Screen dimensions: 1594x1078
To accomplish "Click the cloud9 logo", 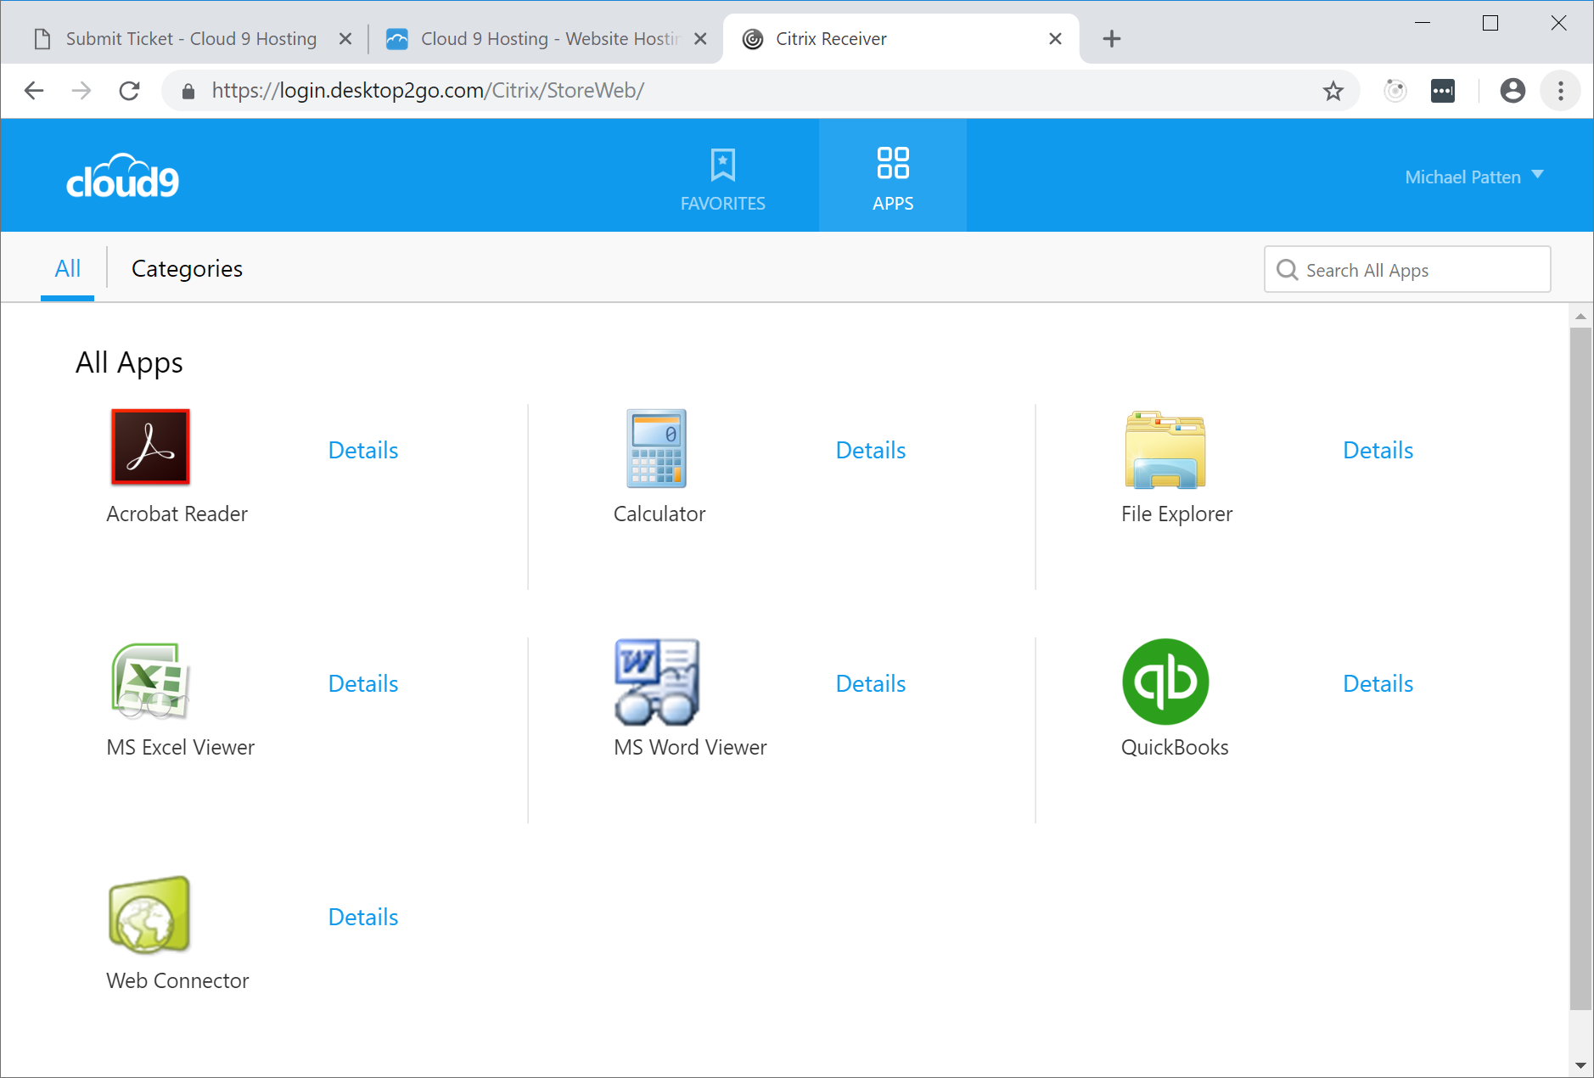I will (x=123, y=177).
